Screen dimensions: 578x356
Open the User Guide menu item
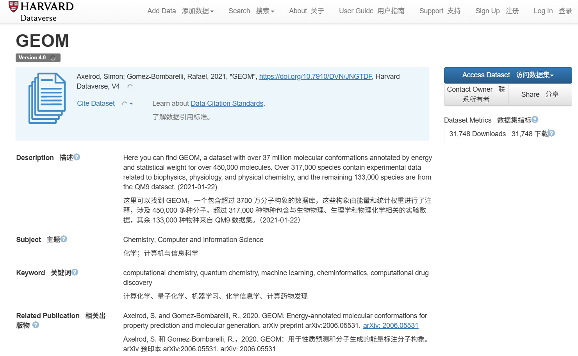(x=372, y=11)
